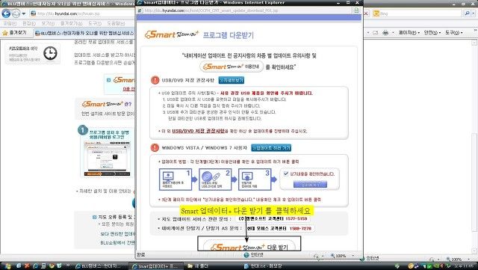Click the Bing search box

click(417, 13)
